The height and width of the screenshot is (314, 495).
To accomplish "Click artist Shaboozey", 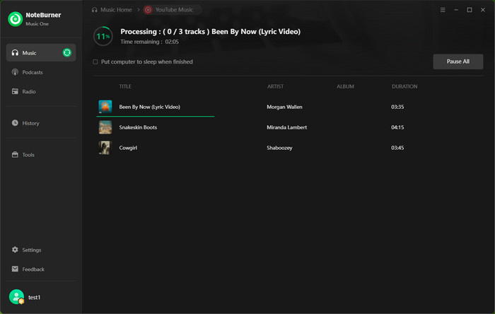I will click(279, 148).
